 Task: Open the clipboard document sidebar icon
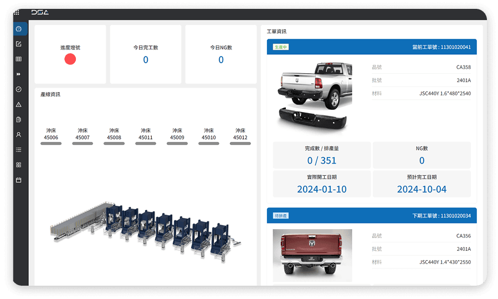click(19, 120)
